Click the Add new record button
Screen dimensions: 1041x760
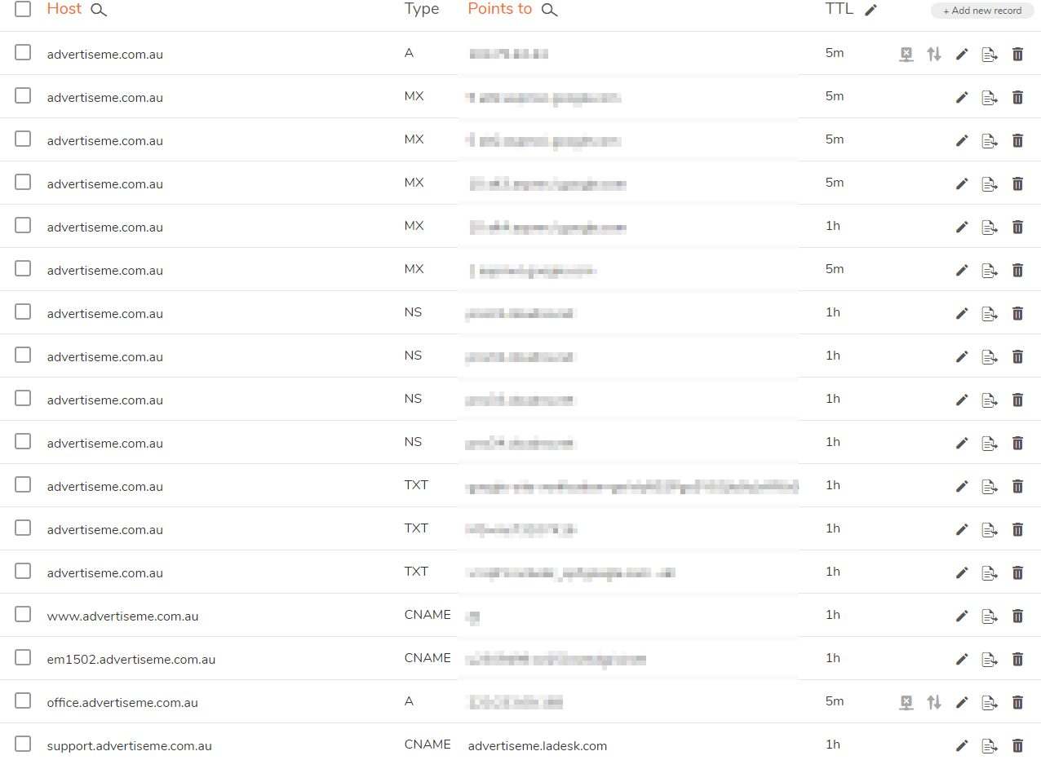click(981, 11)
